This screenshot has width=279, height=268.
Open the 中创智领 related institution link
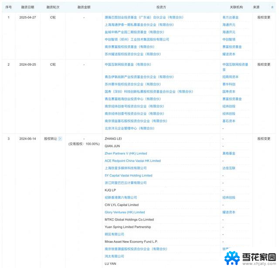click(229, 39)
